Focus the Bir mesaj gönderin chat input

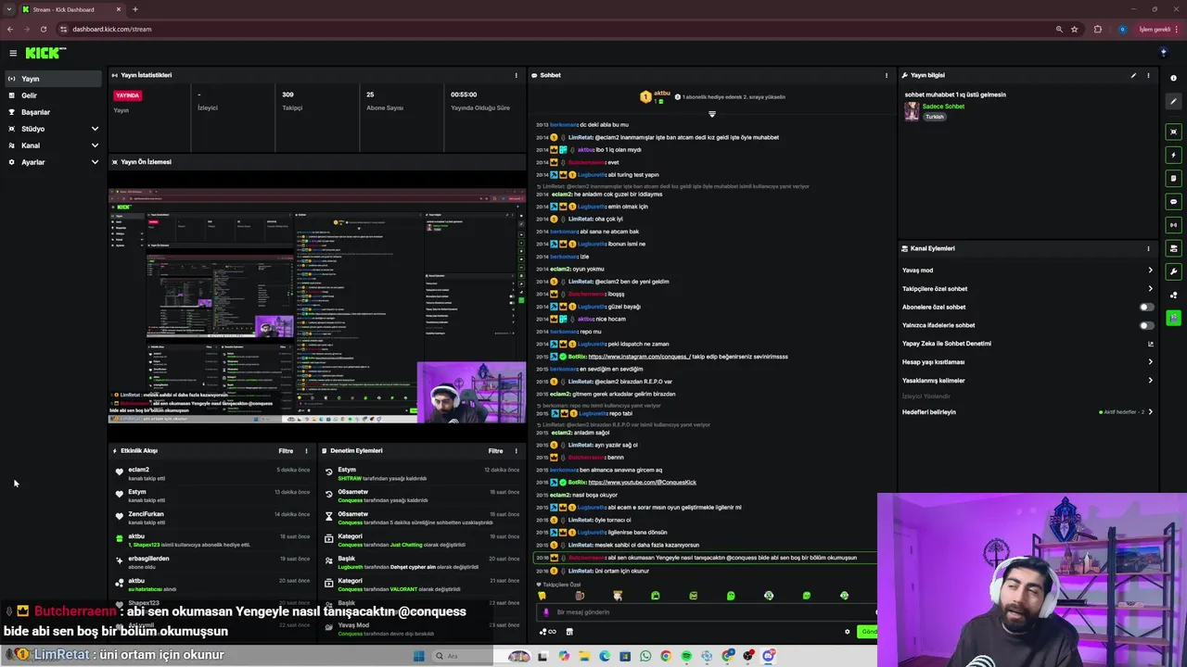[705, 612]
